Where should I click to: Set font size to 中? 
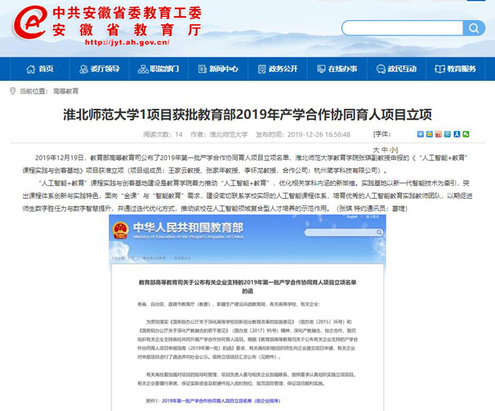[x=385, y=150]
